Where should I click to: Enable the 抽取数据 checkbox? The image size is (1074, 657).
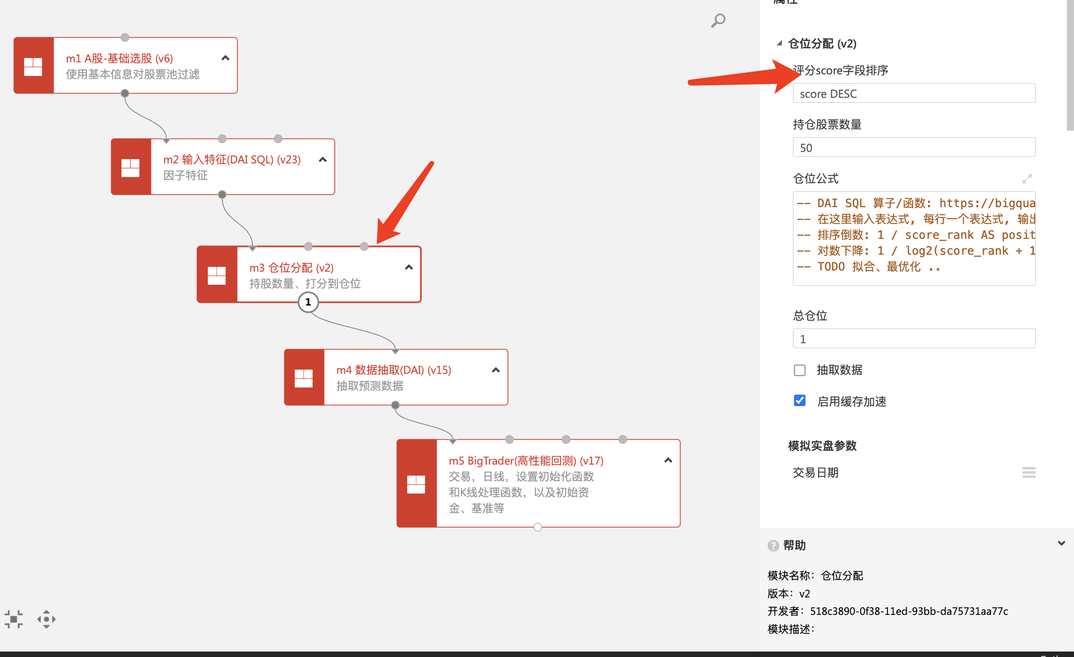tap(799, 370)
